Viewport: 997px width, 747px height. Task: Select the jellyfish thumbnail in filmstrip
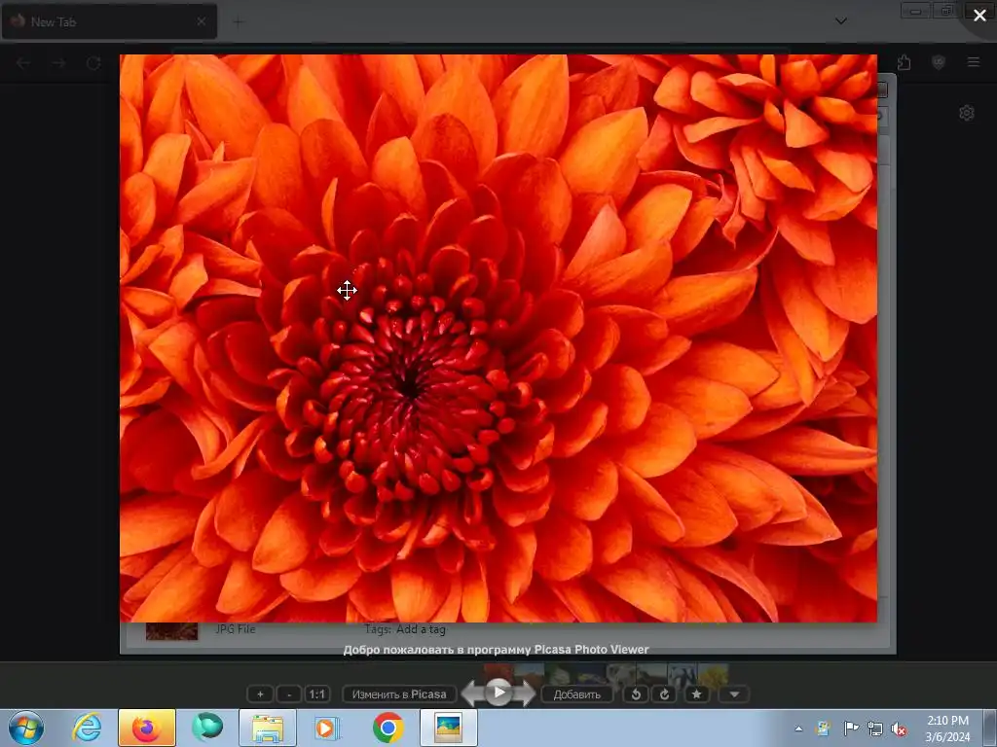[x=591, y=673]
